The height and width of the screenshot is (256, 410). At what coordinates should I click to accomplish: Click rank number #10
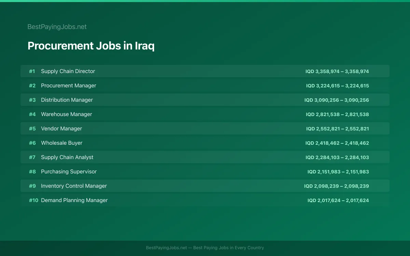pos(33,200)
